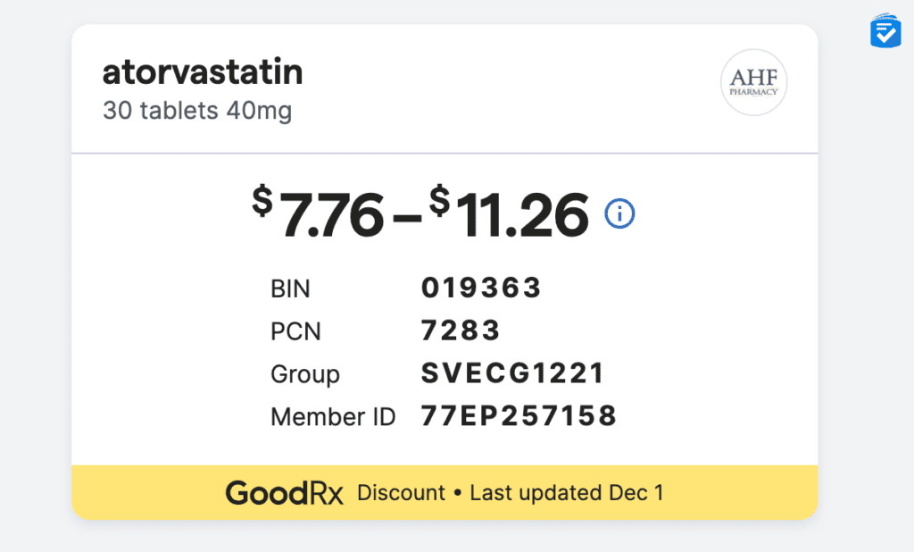The width and height of the screenshot is (914, 552).
Task: Click the Member ID label
Action: (333, 416)
